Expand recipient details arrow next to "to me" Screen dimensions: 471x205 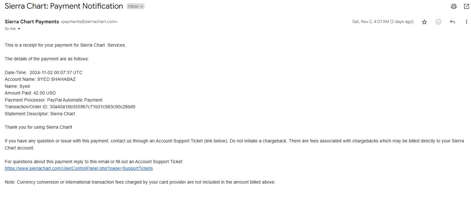pos(19,29)
